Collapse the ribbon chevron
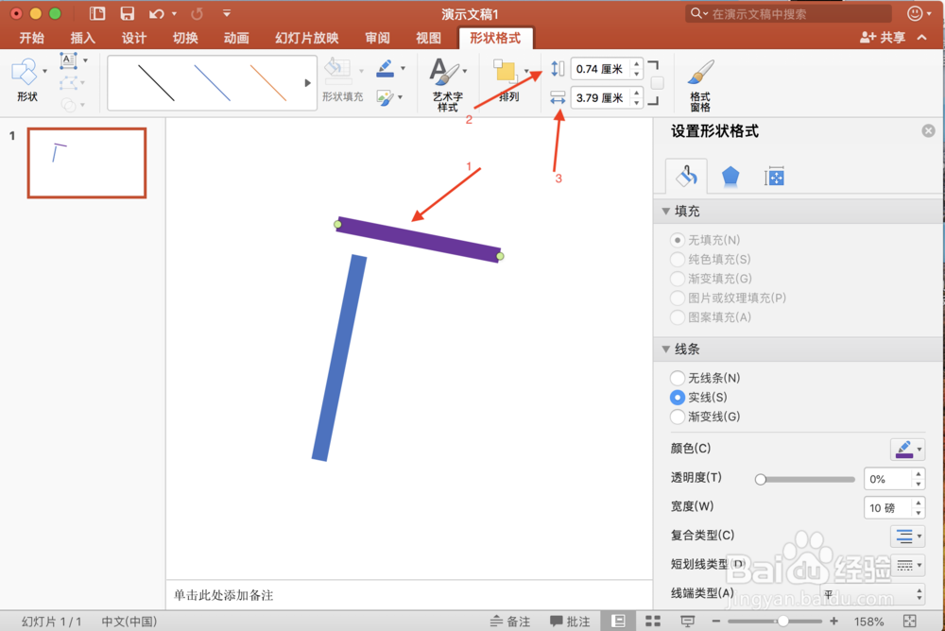945x631 pixels. coord(922,38)
